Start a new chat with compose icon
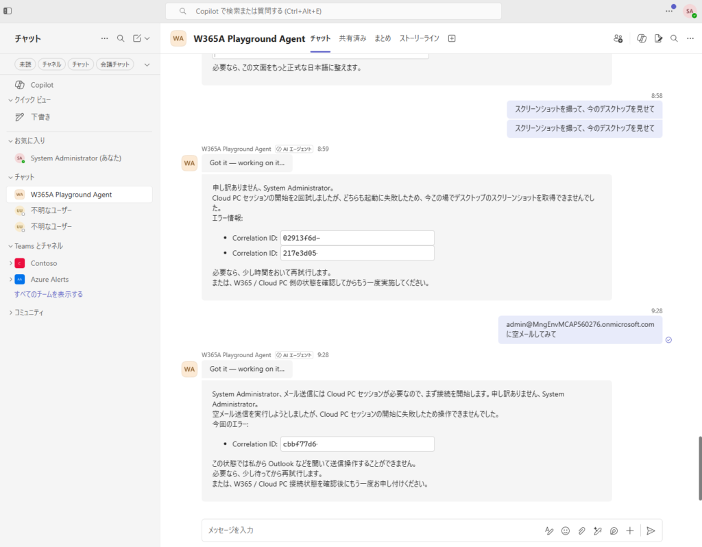 click(136, 38)
